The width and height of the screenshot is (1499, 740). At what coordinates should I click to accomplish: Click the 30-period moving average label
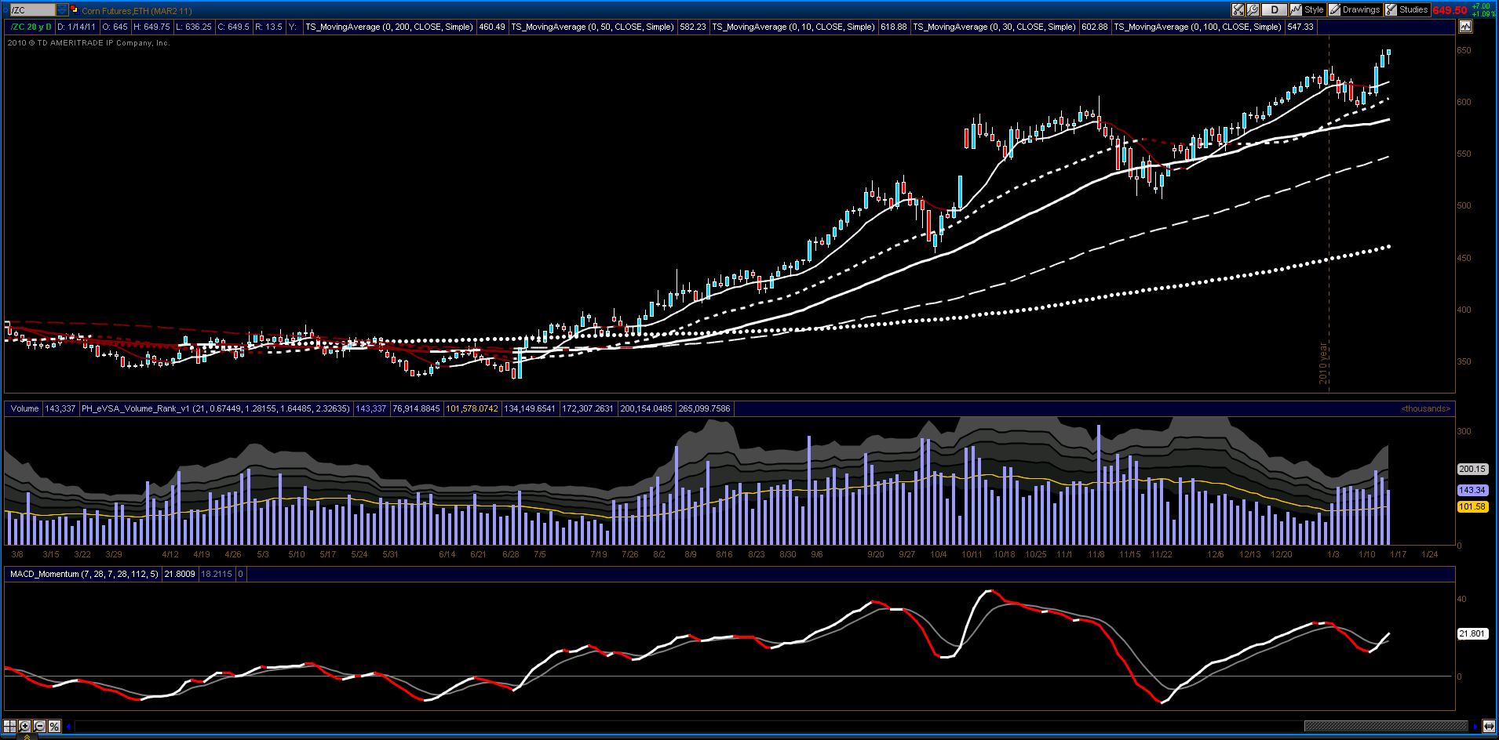(994, 27)
